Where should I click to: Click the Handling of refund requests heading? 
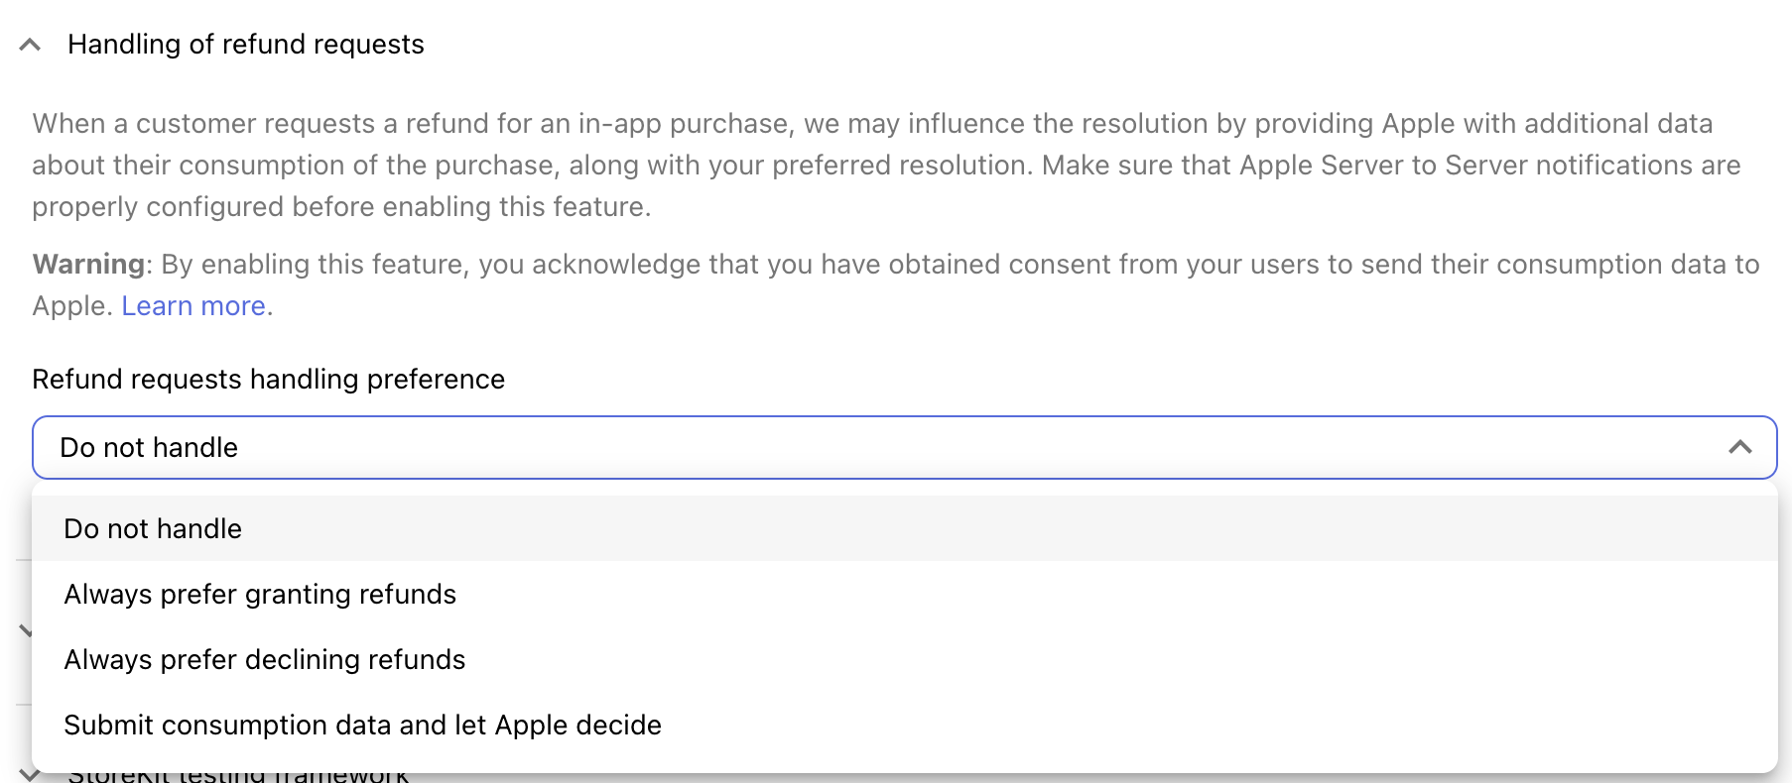pos(245,45)
